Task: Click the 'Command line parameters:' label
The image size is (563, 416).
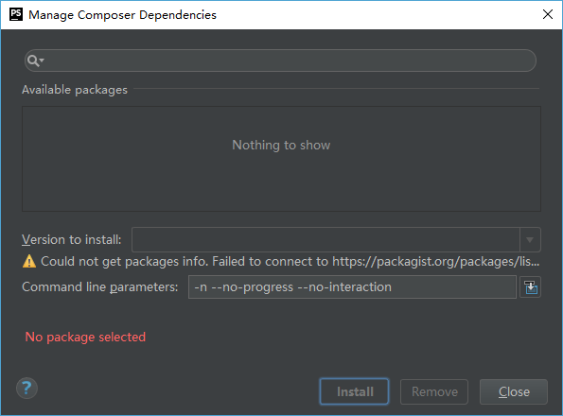Action: [x=99, y=286]
